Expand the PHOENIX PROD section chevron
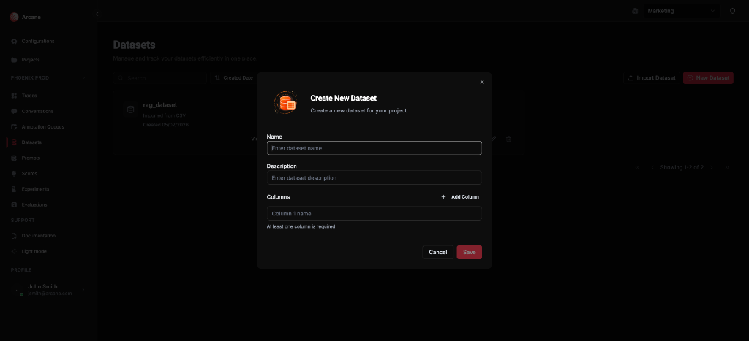The width and height of the screenshot is (749, 341). [83, 77]
